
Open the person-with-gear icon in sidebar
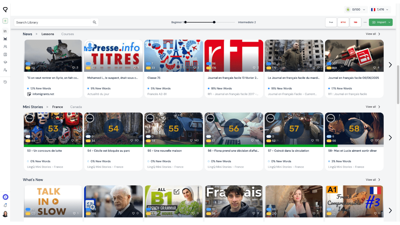(x=5, y=70)
